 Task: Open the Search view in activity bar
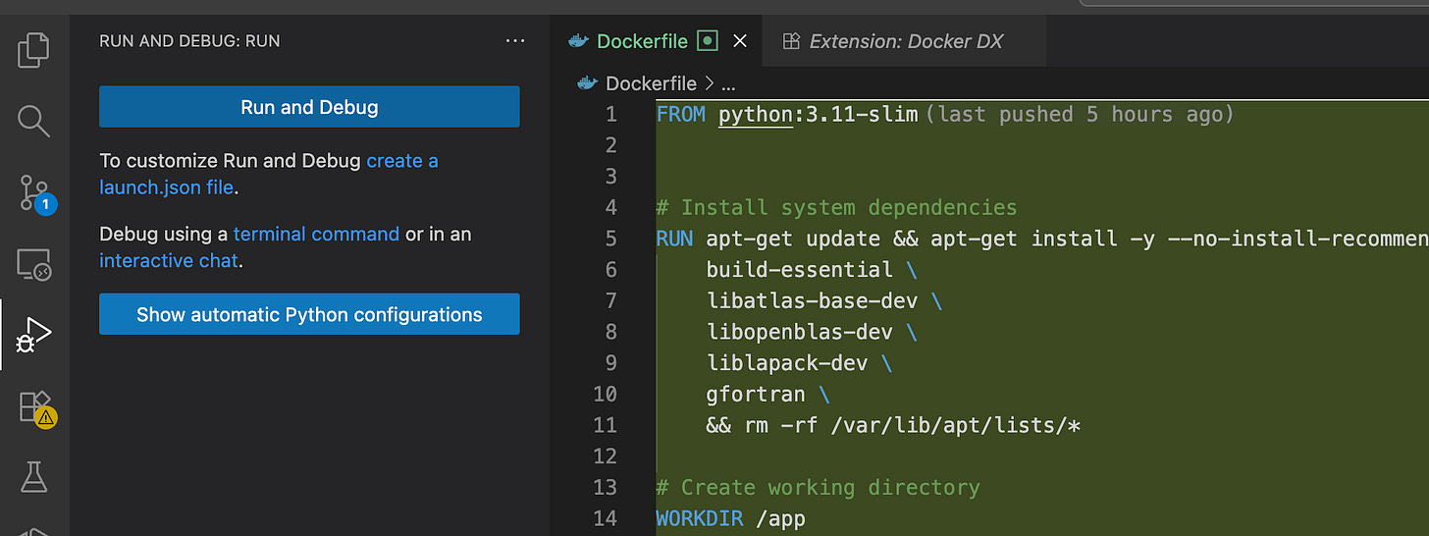click(33, 121)
